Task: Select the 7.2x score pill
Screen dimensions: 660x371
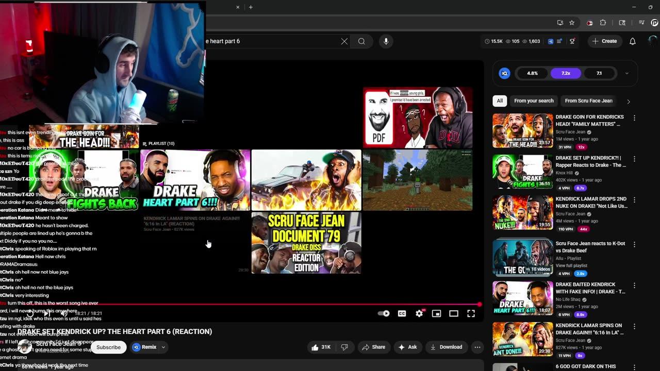Action: click(x=566, y=73)
